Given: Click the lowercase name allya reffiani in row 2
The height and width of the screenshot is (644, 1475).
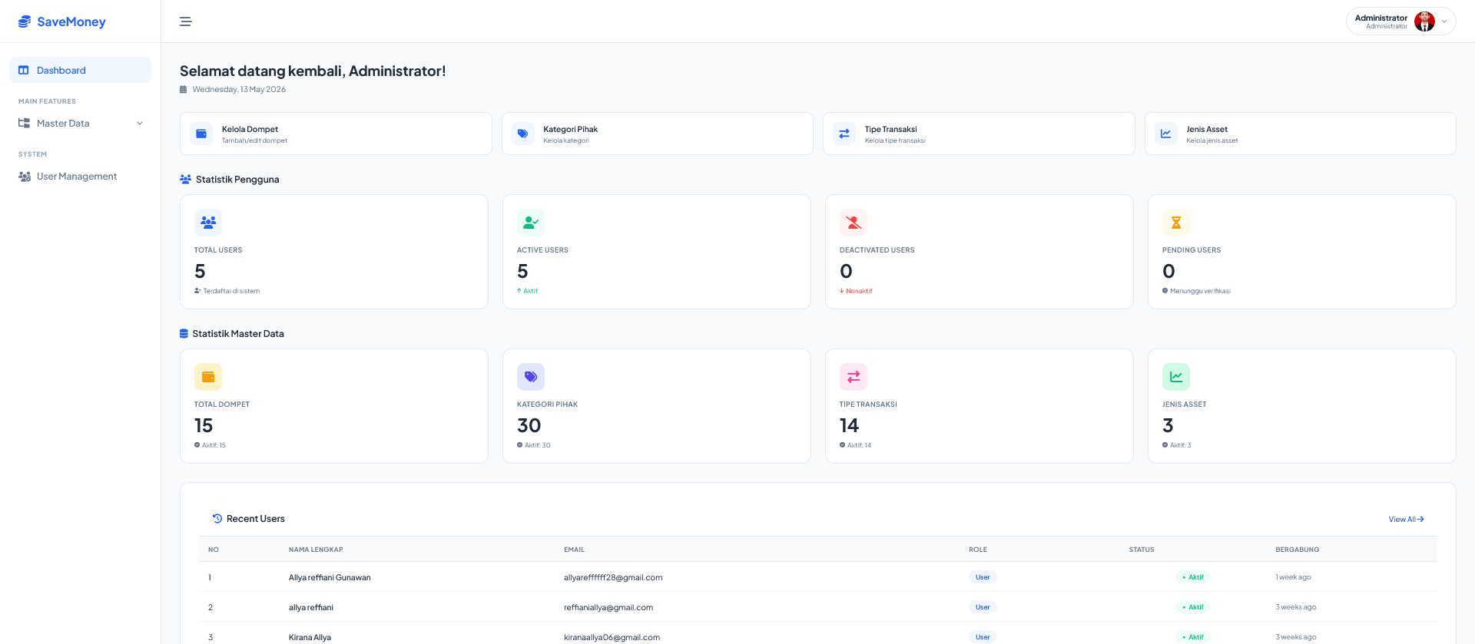Looking at the screenshot, I should pos(311,607).
